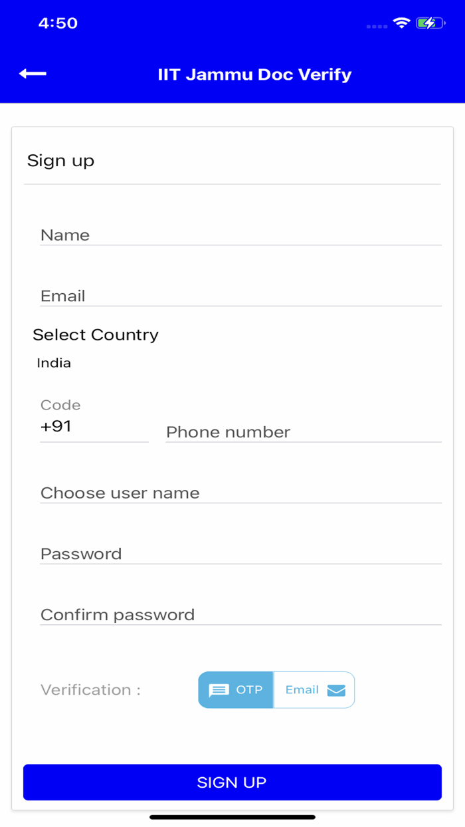Click the cellular signal indicator dots

pyautogui.click(x=376, y=27)
